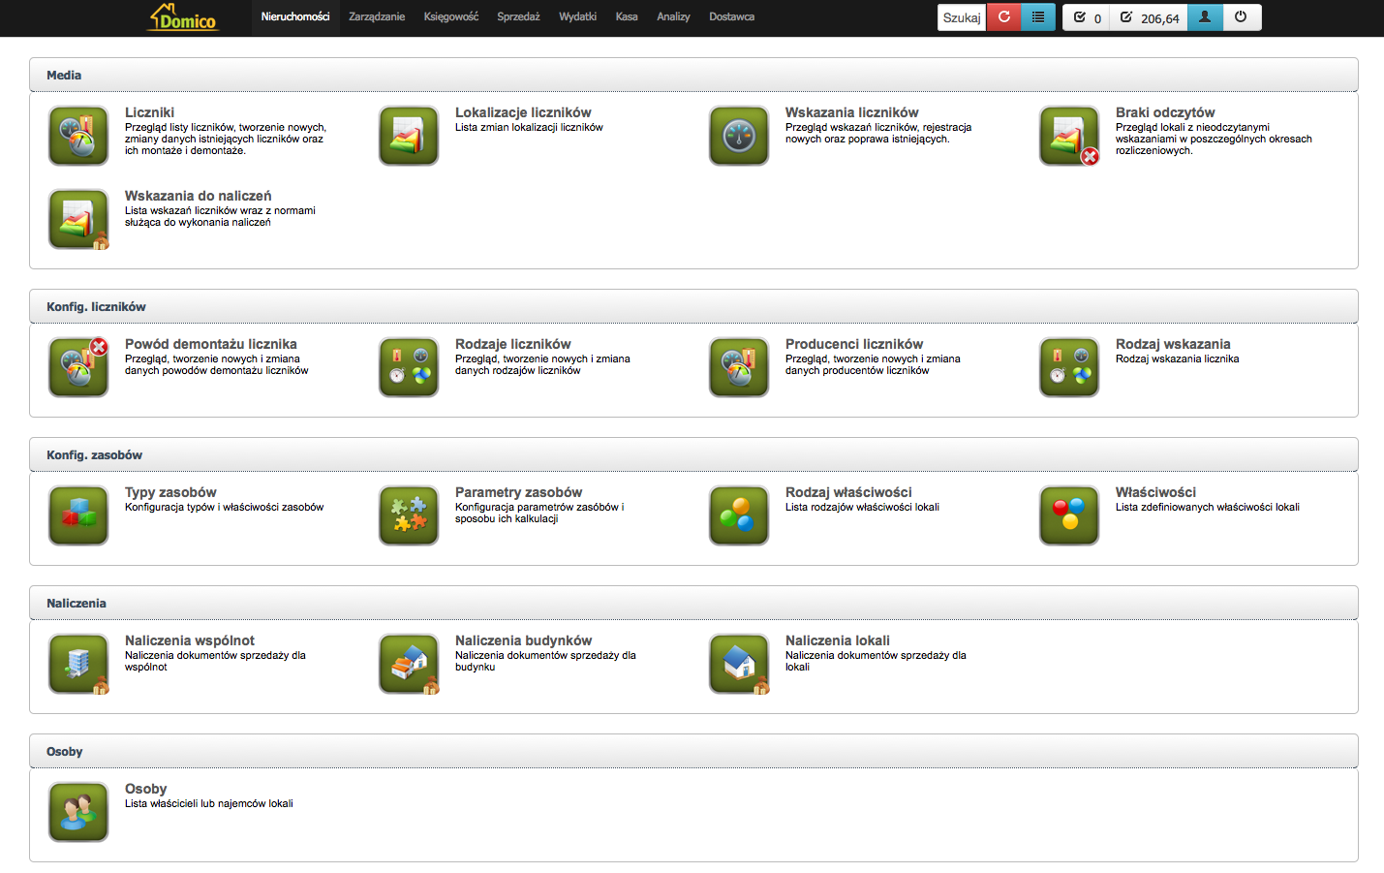Click text 'Lista rodzajów właściwości lokali'

click(862, 507)
